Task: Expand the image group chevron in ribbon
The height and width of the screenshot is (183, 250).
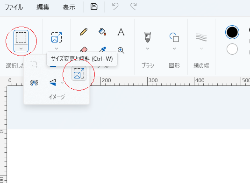Action: tap(57, 49)
